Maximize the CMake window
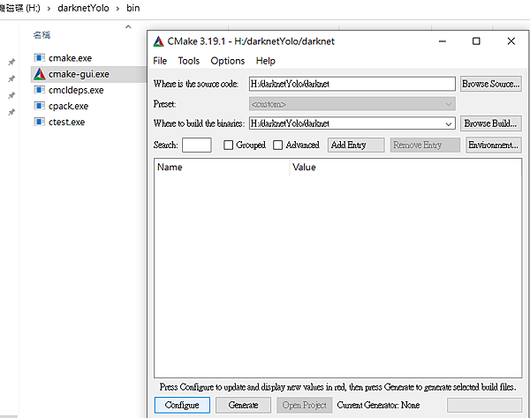 476,41
